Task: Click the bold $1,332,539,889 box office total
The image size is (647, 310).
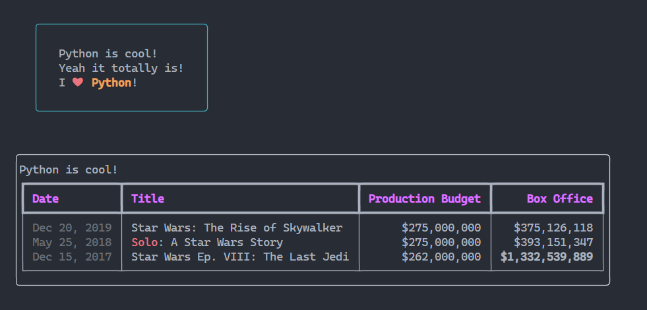Action: point(547,257)
